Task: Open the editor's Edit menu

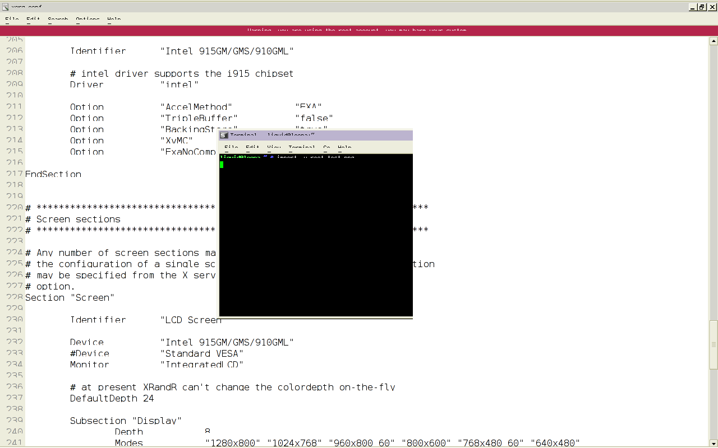Action: (x=33, y=20)
